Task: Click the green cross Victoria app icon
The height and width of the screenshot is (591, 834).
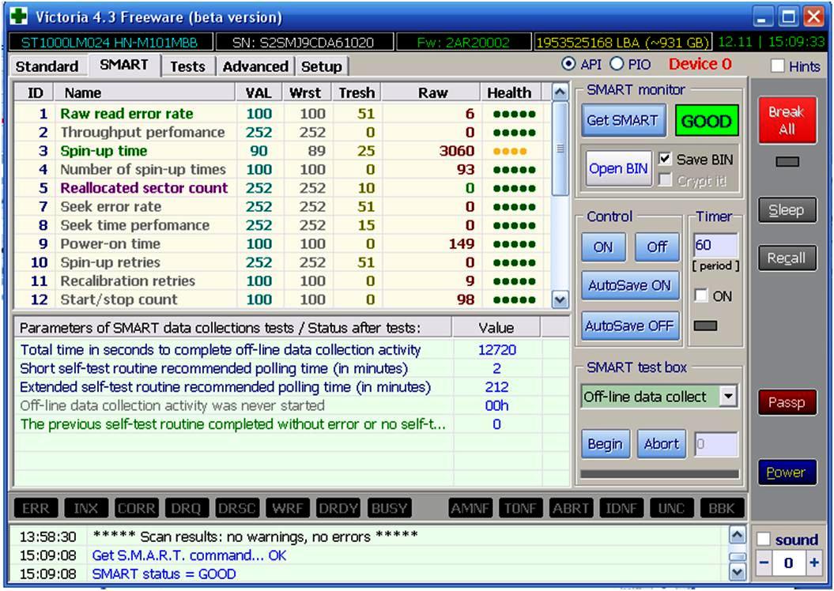Action: pyautogui.click(x=19, y=17)
